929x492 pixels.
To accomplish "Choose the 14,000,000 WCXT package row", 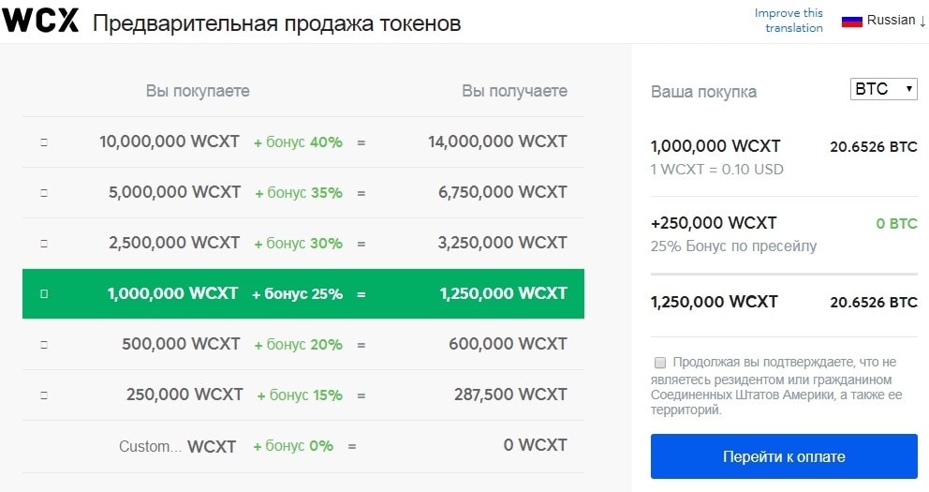I will [x=497, y=142].
